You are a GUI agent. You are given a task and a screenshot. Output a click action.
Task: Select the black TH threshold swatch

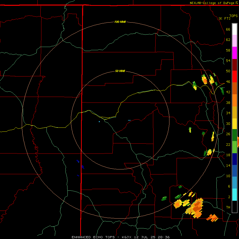click(234, 207)
